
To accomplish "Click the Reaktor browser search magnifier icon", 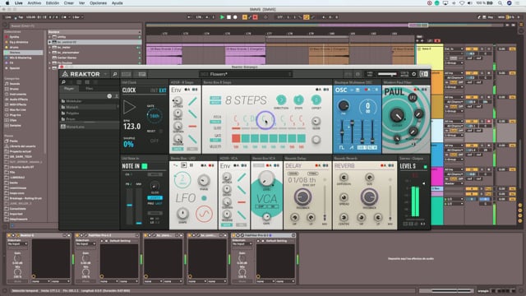I will (x=63, y=82).
